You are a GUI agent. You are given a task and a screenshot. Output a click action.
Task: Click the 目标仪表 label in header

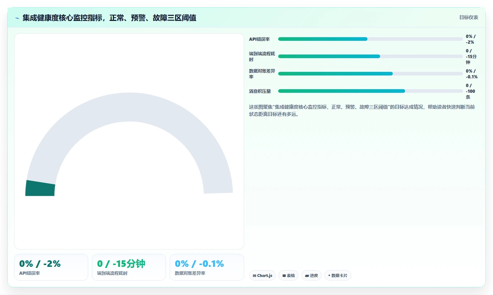point(469,17)
